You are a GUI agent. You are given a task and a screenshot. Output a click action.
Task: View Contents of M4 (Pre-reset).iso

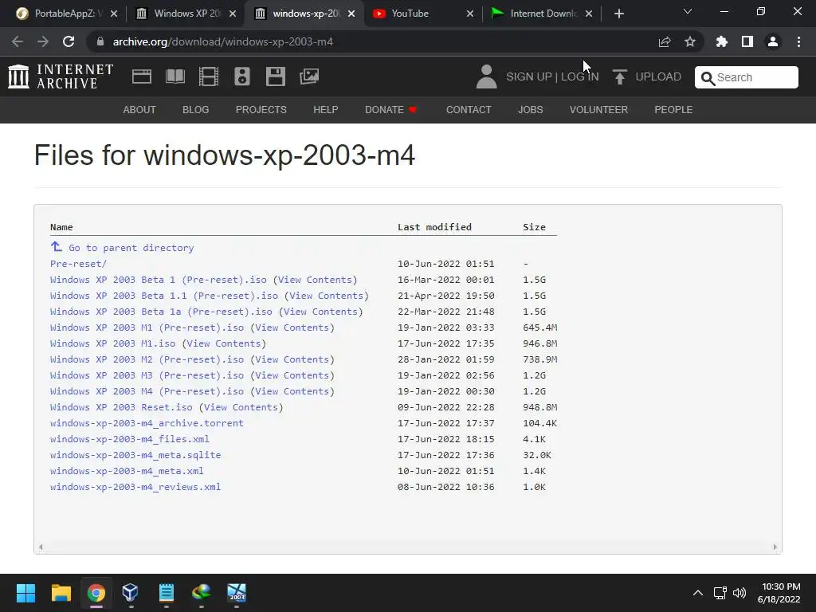click(x=292, y=391)
